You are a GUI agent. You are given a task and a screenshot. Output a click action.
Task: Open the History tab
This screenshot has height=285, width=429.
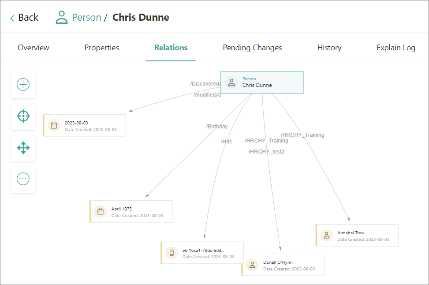(x=329, y=48)
